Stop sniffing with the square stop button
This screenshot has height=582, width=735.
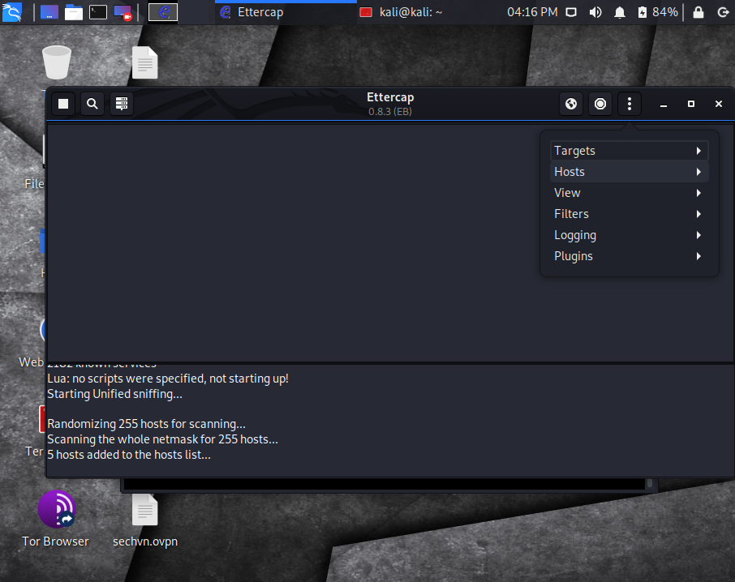click(63, 104)
